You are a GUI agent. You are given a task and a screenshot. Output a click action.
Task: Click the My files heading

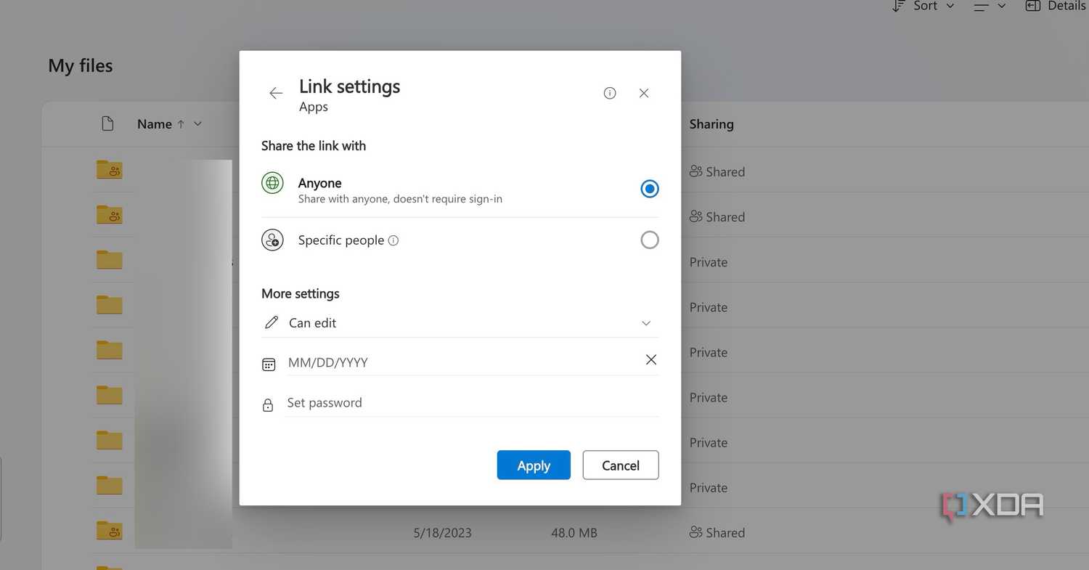[81, 66]
